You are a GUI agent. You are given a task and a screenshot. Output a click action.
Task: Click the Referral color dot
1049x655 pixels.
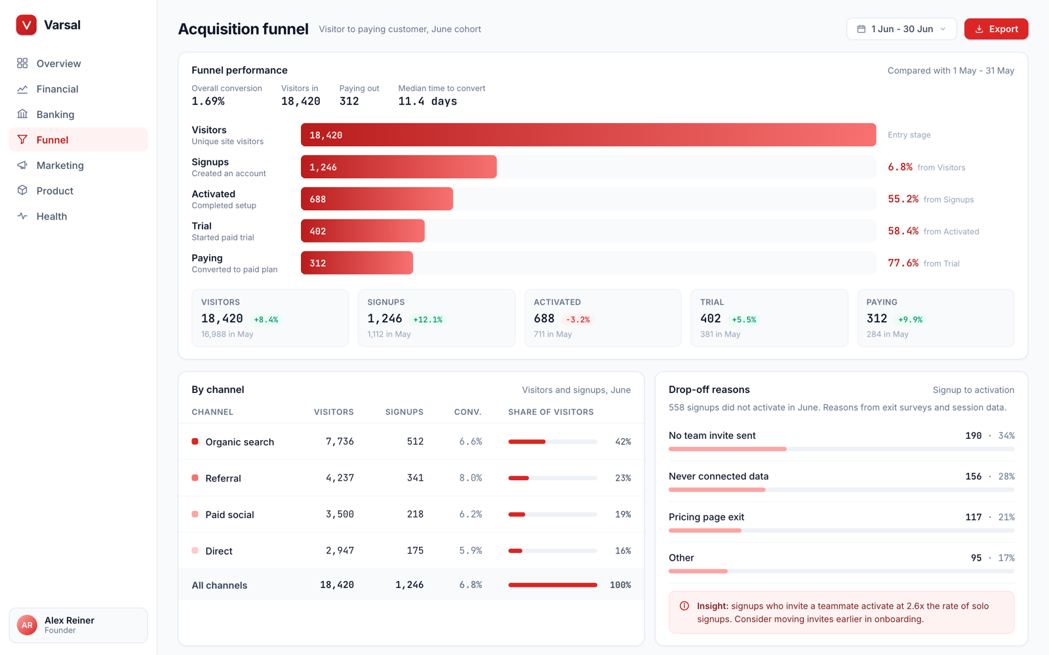(x=195, y=478)
